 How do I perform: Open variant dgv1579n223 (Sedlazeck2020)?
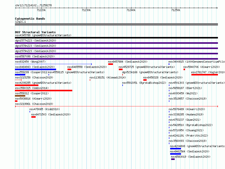pos(36,51)
